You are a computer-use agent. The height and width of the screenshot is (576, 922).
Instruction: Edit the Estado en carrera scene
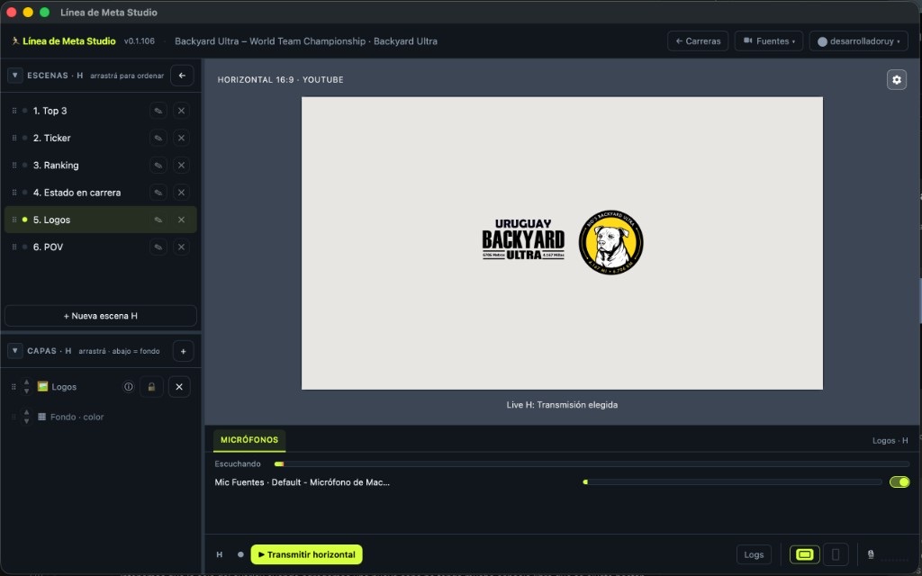(x=158, y=193)
